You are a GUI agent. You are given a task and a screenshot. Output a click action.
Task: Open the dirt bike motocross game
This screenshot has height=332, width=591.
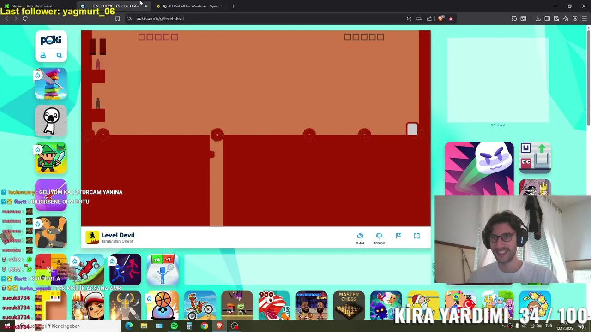[200, 305]
